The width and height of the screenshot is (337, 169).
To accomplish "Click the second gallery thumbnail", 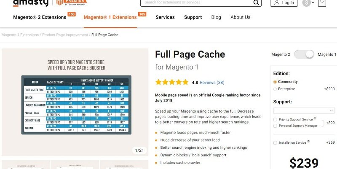I will coord(75,164).
